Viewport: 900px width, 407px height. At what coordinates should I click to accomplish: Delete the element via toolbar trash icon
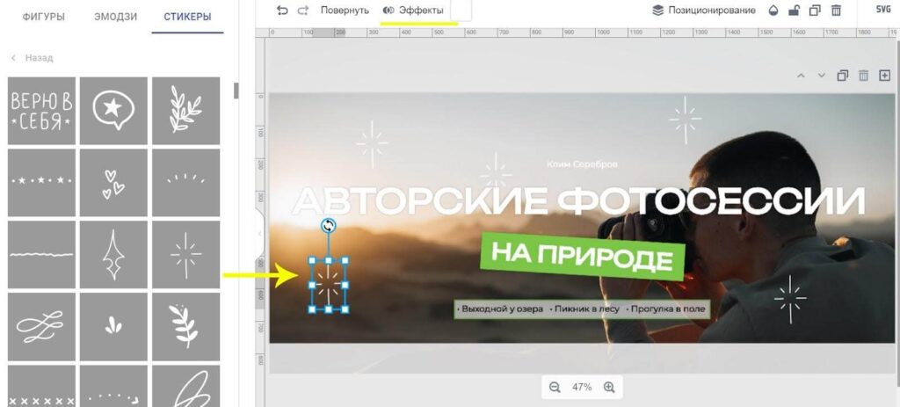click(837, 11)
